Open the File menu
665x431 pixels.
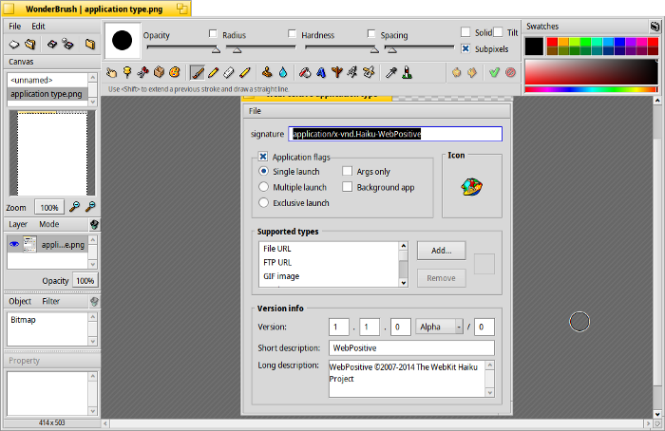pos(15,27)
